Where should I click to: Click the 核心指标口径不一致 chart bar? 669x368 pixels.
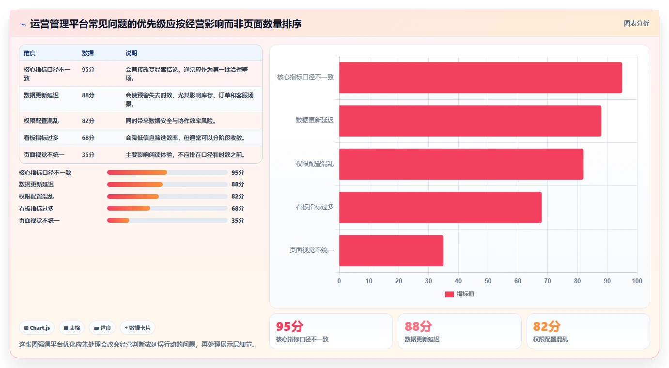pos(481,77)
